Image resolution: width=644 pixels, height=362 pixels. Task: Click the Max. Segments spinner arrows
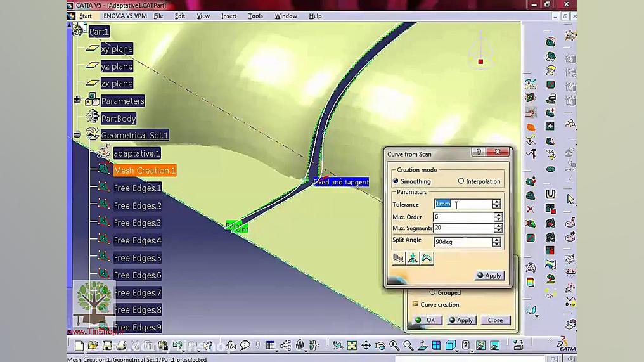click(498, 228)
